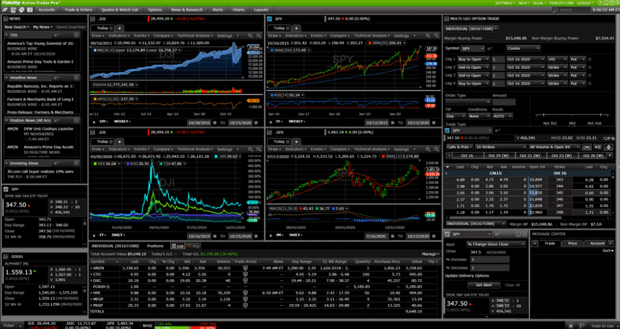The width and height of the screenshot is (620, 329).
Task: Click the SPY quote panel header icon
Action: (6, 190)
